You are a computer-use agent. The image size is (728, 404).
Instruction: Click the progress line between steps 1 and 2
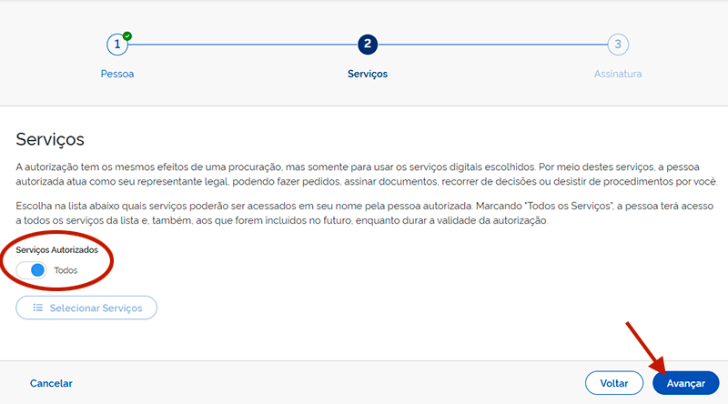(241, 45)
